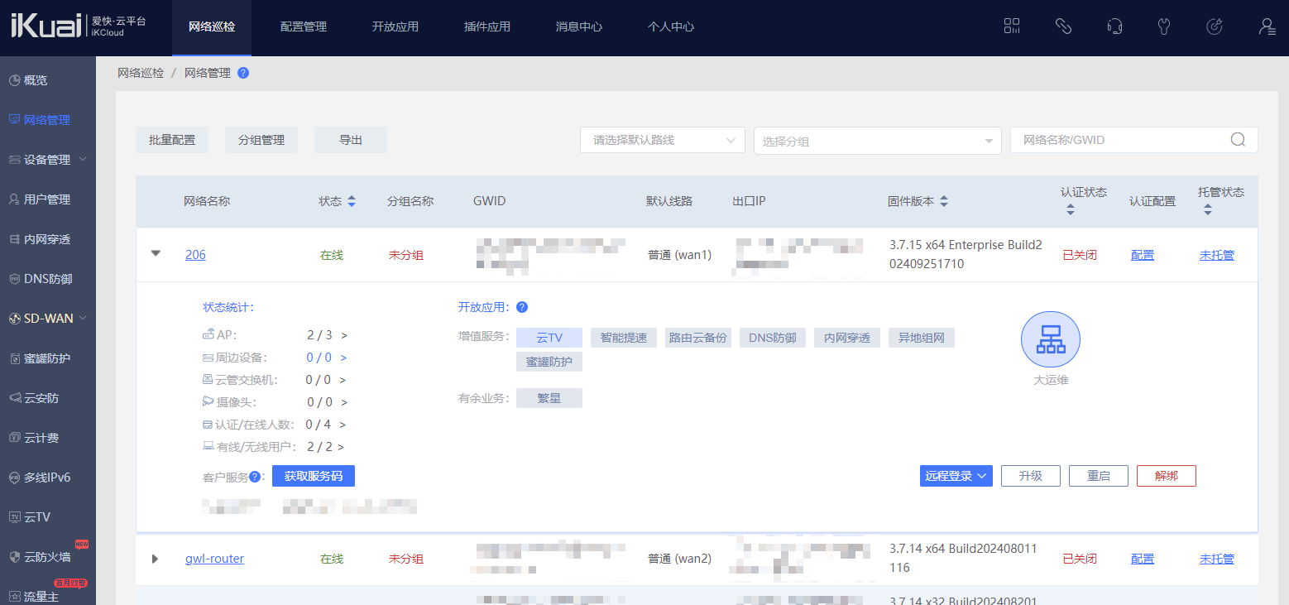Collapse the 206 network row

(156, 254)
